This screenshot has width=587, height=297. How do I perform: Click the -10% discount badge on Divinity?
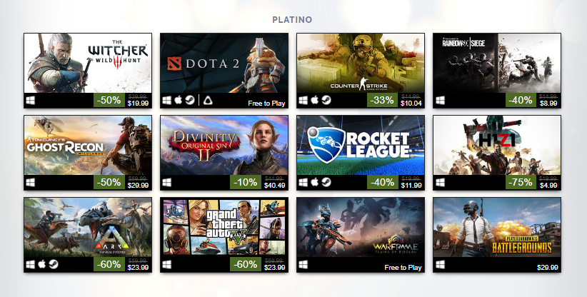point(246,182)
